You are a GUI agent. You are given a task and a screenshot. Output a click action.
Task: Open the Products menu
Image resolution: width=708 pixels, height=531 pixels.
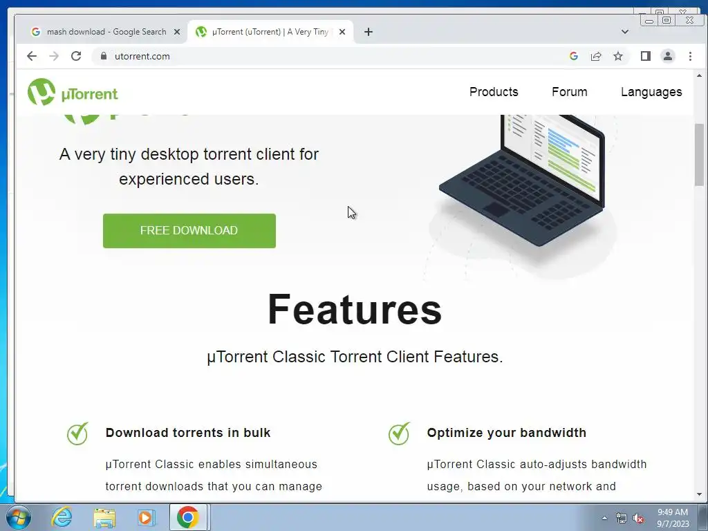tap(494, 92)
